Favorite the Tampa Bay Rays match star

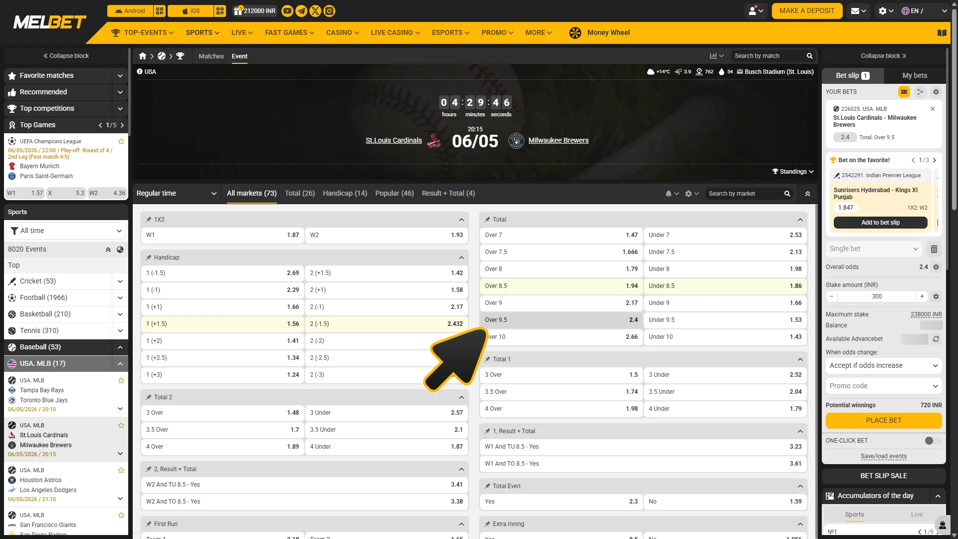[x=121, y=380]
